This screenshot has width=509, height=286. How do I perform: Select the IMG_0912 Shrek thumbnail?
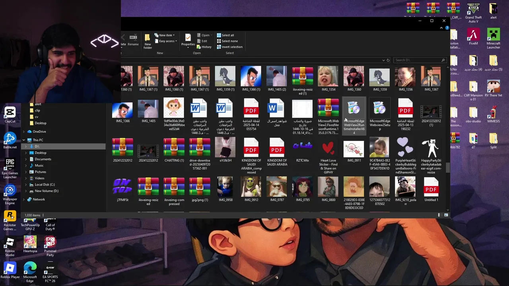click(x=251, y=190)
